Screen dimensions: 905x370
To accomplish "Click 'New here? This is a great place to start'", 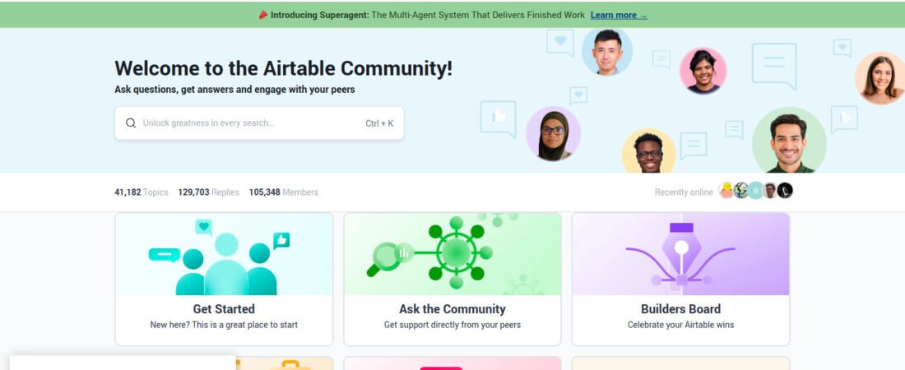I will click(224, 325).
